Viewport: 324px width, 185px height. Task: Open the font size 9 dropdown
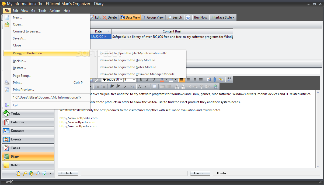click(134, 80)
